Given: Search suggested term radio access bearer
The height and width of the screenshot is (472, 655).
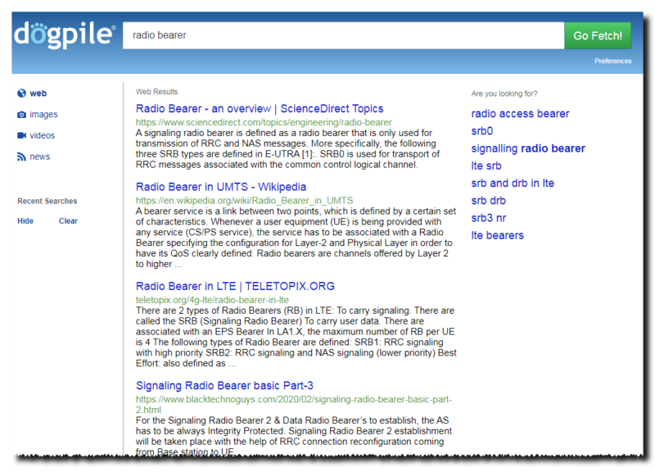Looking at the screenshot, I should coord(520,114).
